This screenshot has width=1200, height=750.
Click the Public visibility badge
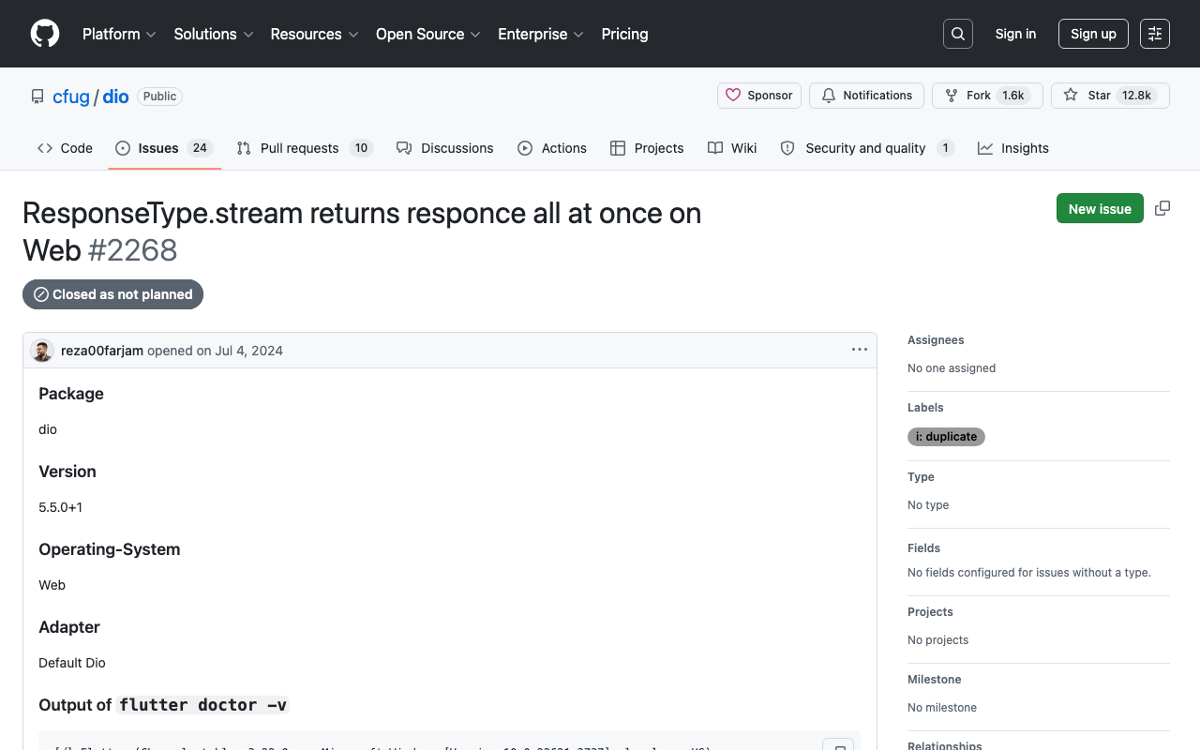click(x=159, y=97)
